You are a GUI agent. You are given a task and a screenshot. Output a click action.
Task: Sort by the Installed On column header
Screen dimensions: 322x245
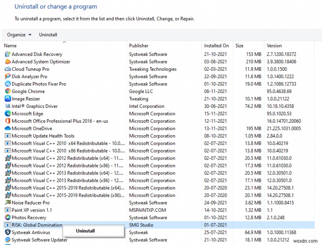(217, 45)
